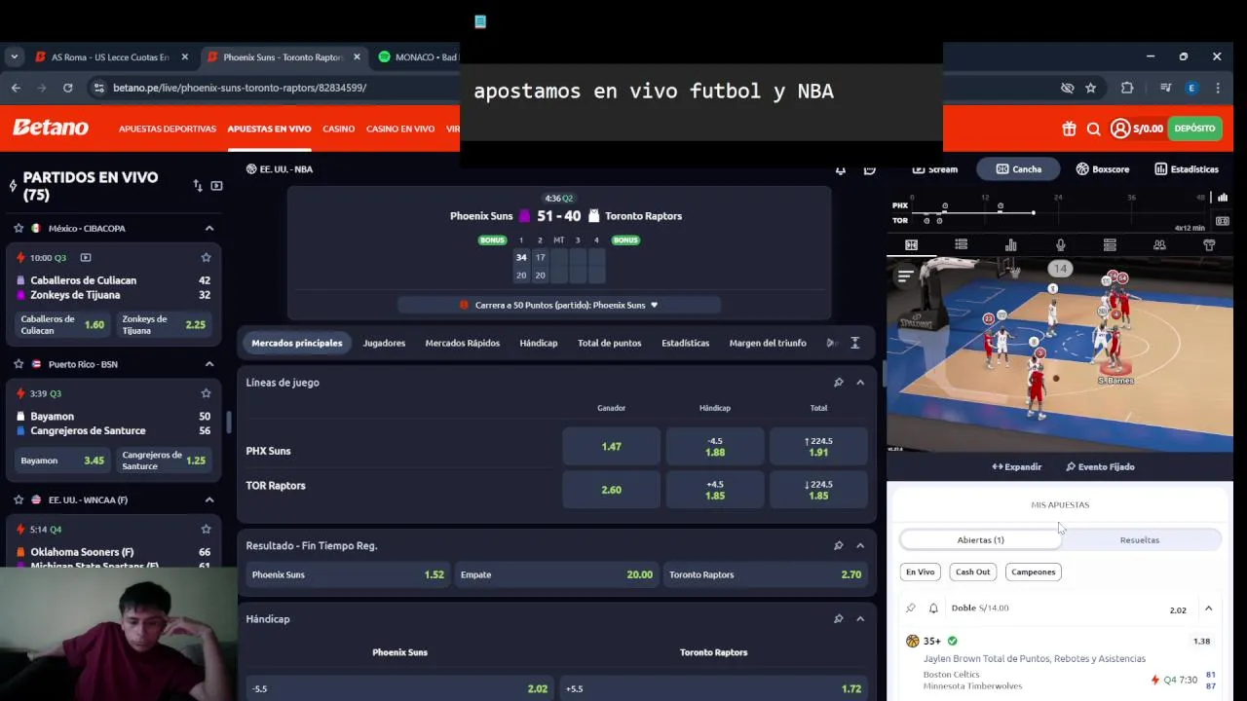Favorite the Puerto Rico - BSN league star
Image resolution: width=1247 pixels, height=701 pixels.
19,364
